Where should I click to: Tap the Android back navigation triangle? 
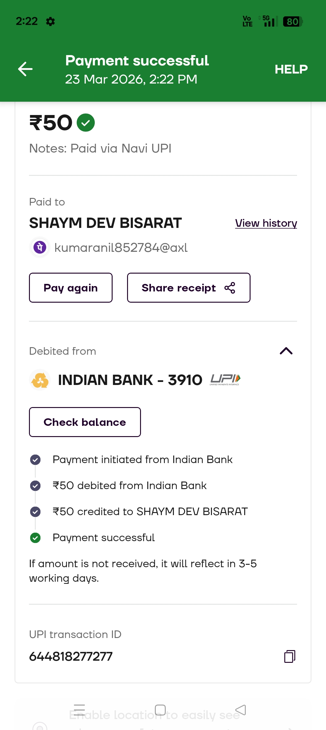(241, 710)
